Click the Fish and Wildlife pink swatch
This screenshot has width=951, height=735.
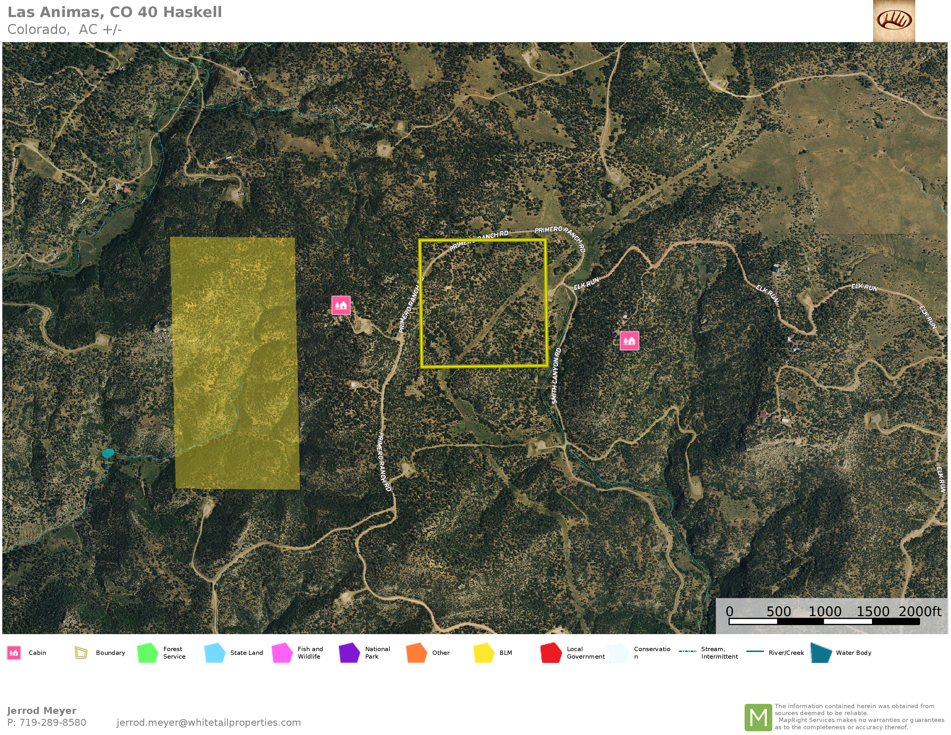click(x=282, y=653)
